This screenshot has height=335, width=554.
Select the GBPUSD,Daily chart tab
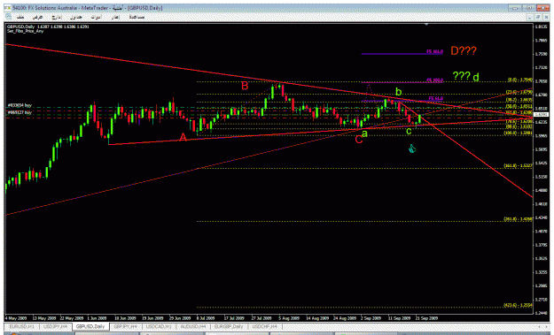pos(90,327)
